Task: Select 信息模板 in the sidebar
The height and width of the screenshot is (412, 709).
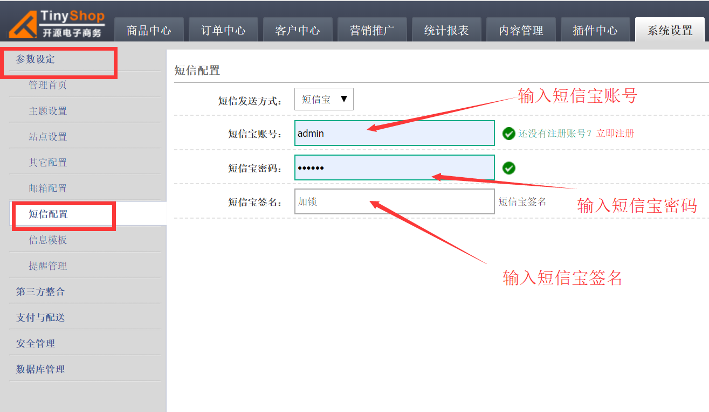Action: pyautogui.click(x=48, y=240)
